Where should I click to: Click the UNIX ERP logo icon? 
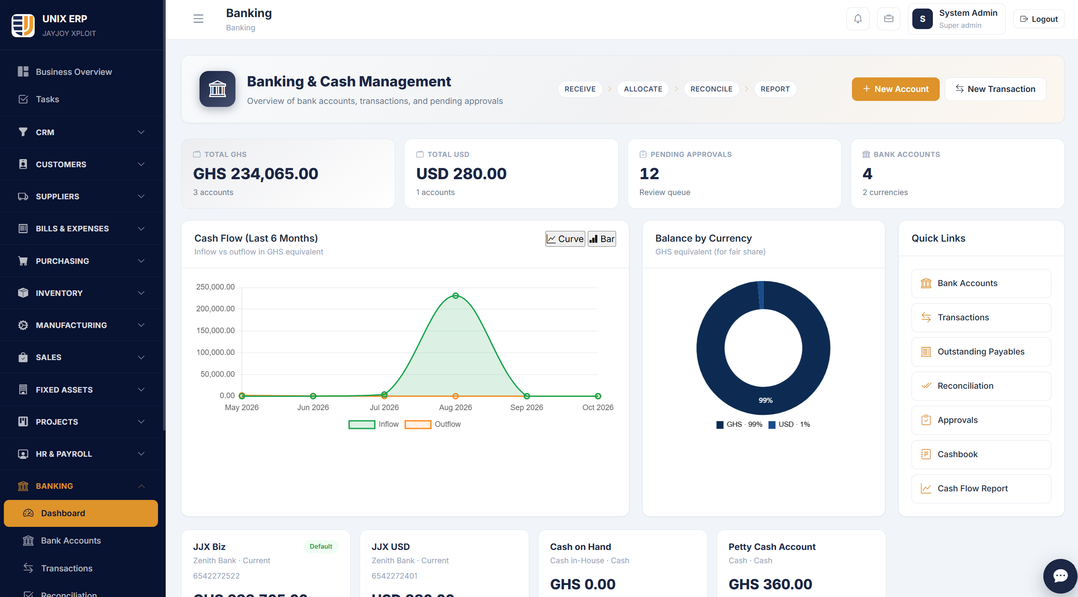tap(23, 26)
